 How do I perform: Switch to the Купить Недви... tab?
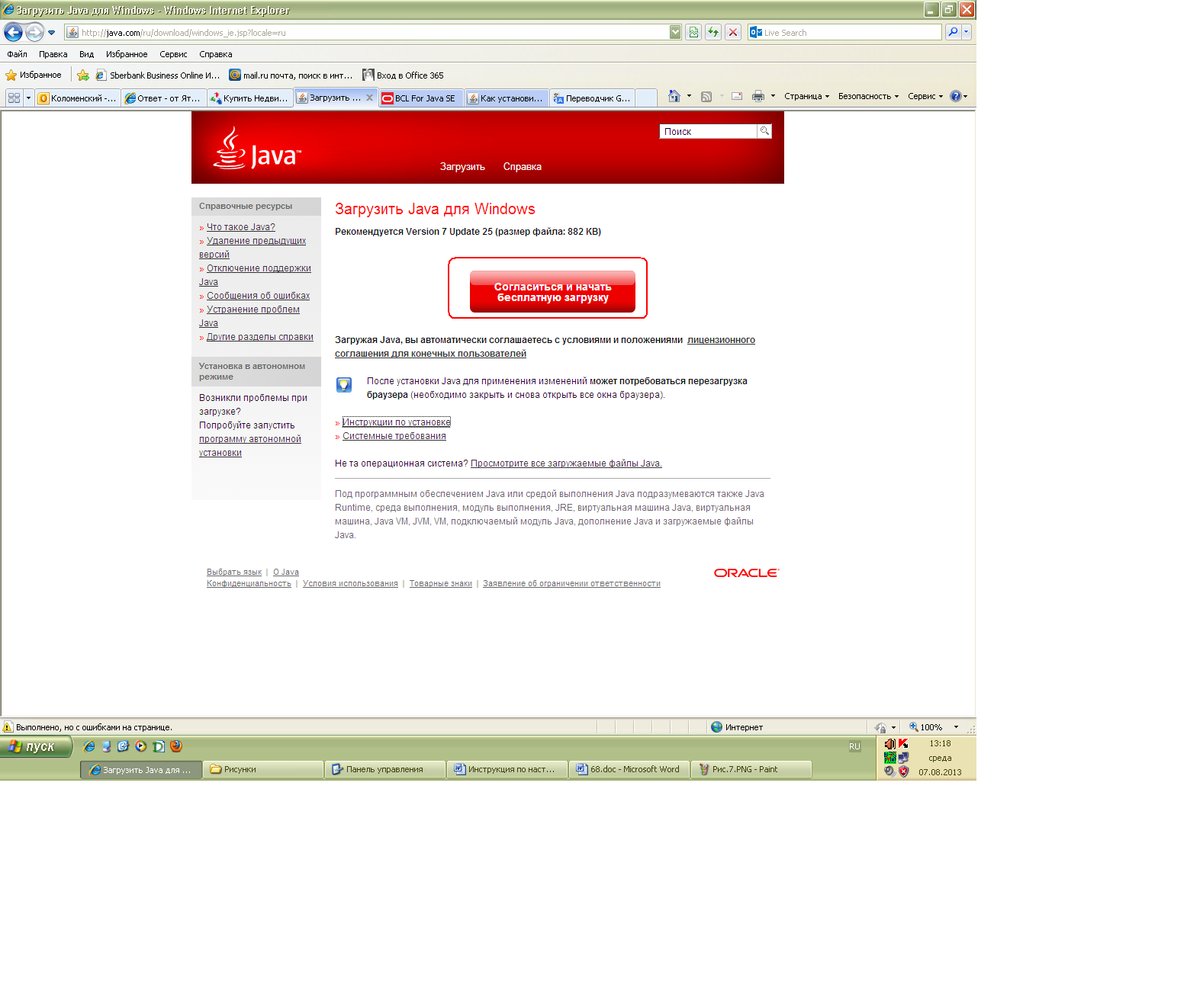(250, 98)
